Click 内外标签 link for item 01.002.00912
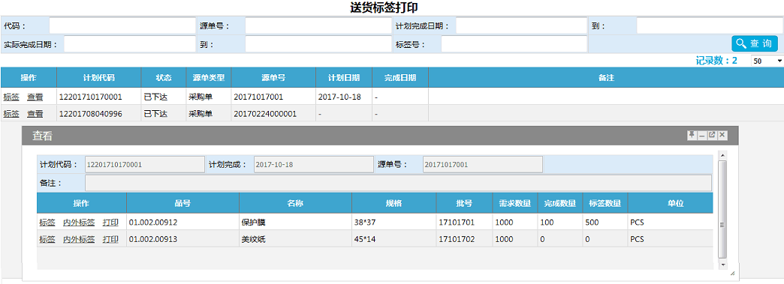The image size is (784, 284). (x=79, y=222)
